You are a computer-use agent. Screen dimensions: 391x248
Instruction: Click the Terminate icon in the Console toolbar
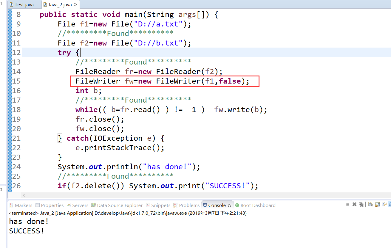coord(347,204)
